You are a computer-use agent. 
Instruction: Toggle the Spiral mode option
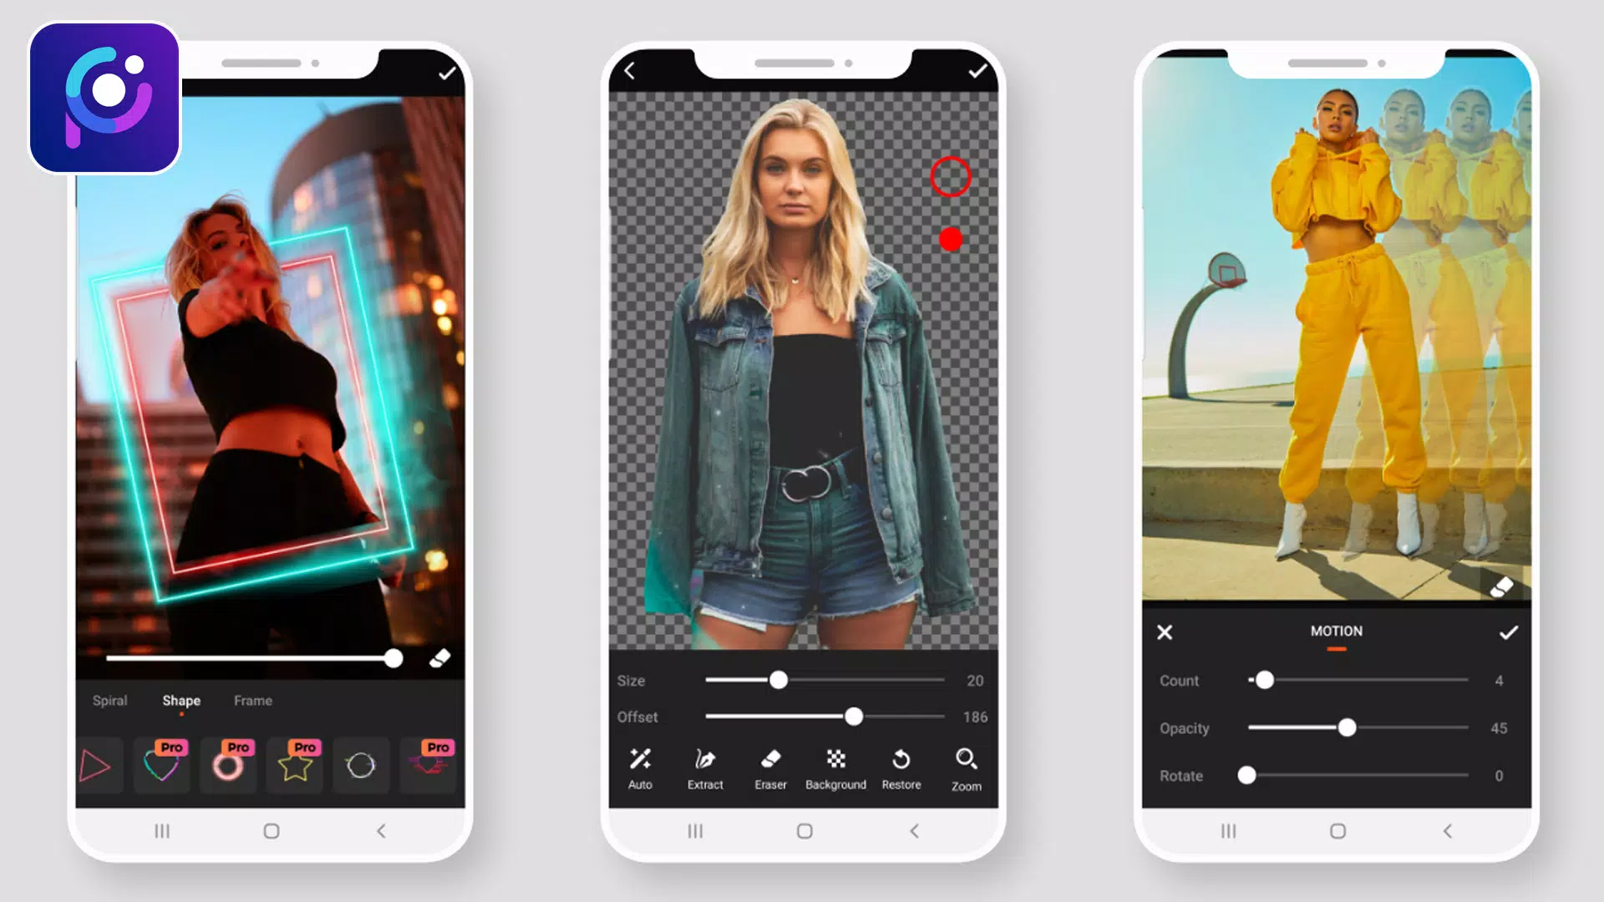pyautogui.click(x=109, y=701)
